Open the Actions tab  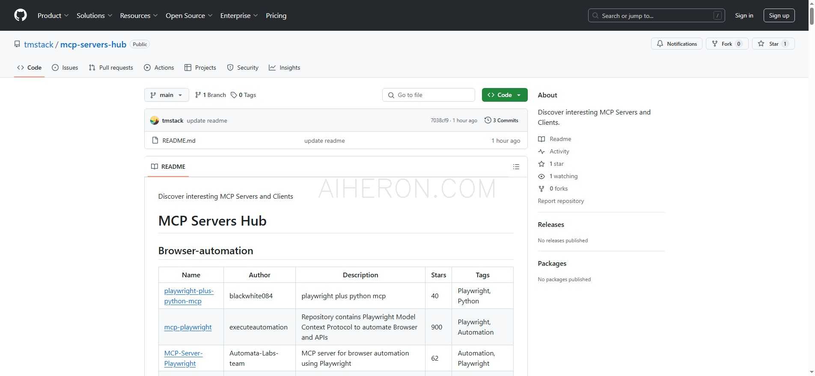[159, 68]
